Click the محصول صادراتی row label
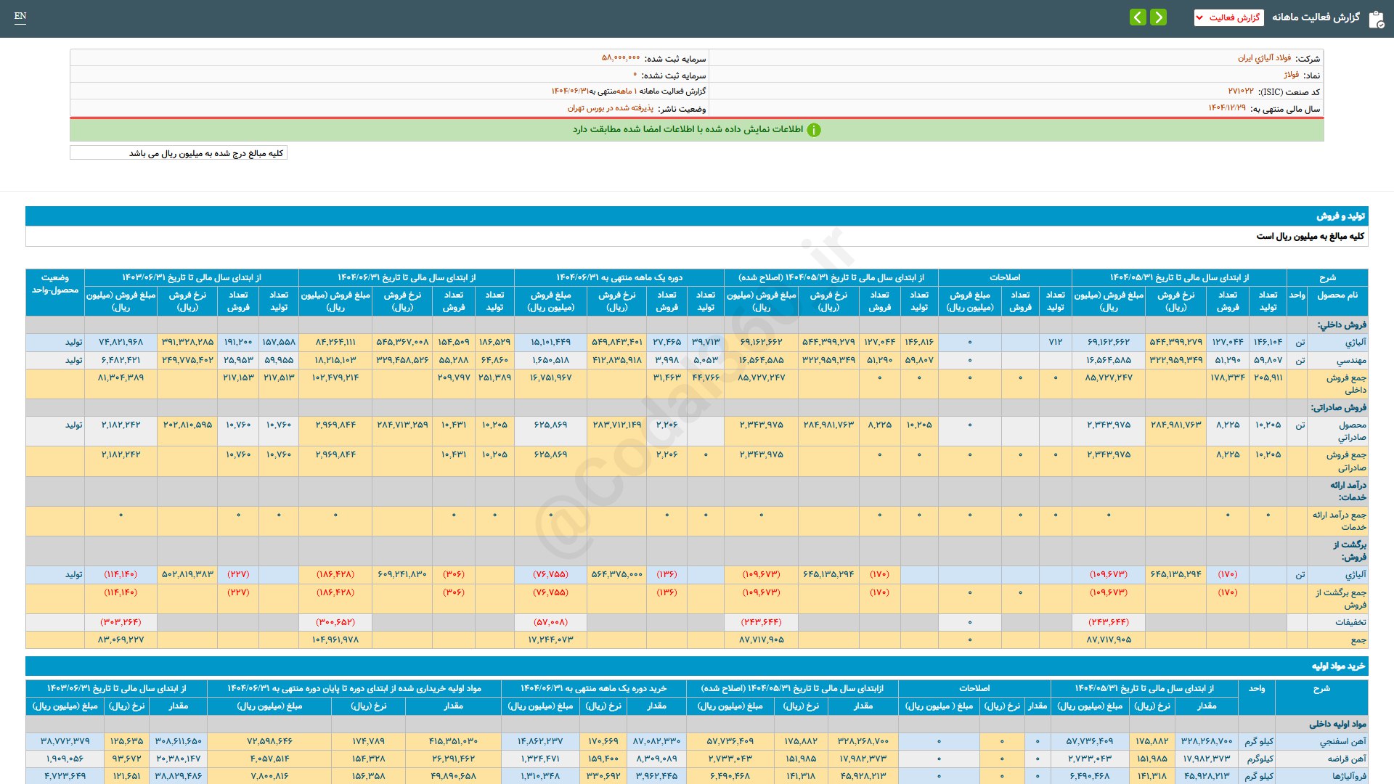Image resolution: width=1394 pixels, height=784 pixels. [1352, 430]
